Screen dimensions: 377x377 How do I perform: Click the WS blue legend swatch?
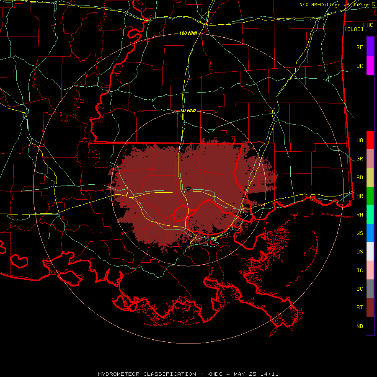(x=370, y=233)
